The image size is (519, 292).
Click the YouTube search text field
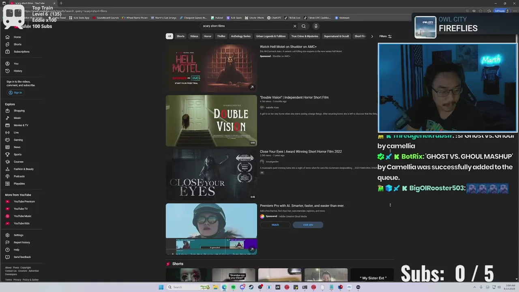coord(246,26)
